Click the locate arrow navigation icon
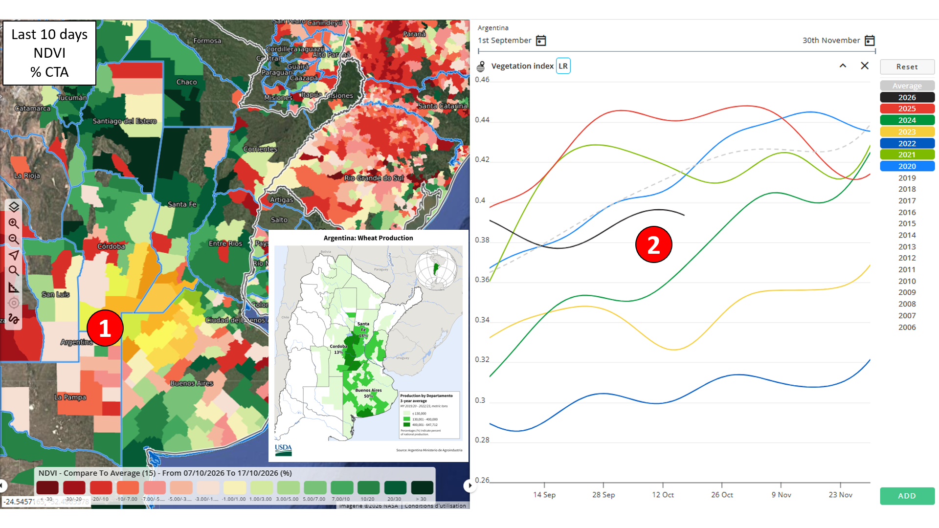The image size is (939, 528). coord(14,255)
